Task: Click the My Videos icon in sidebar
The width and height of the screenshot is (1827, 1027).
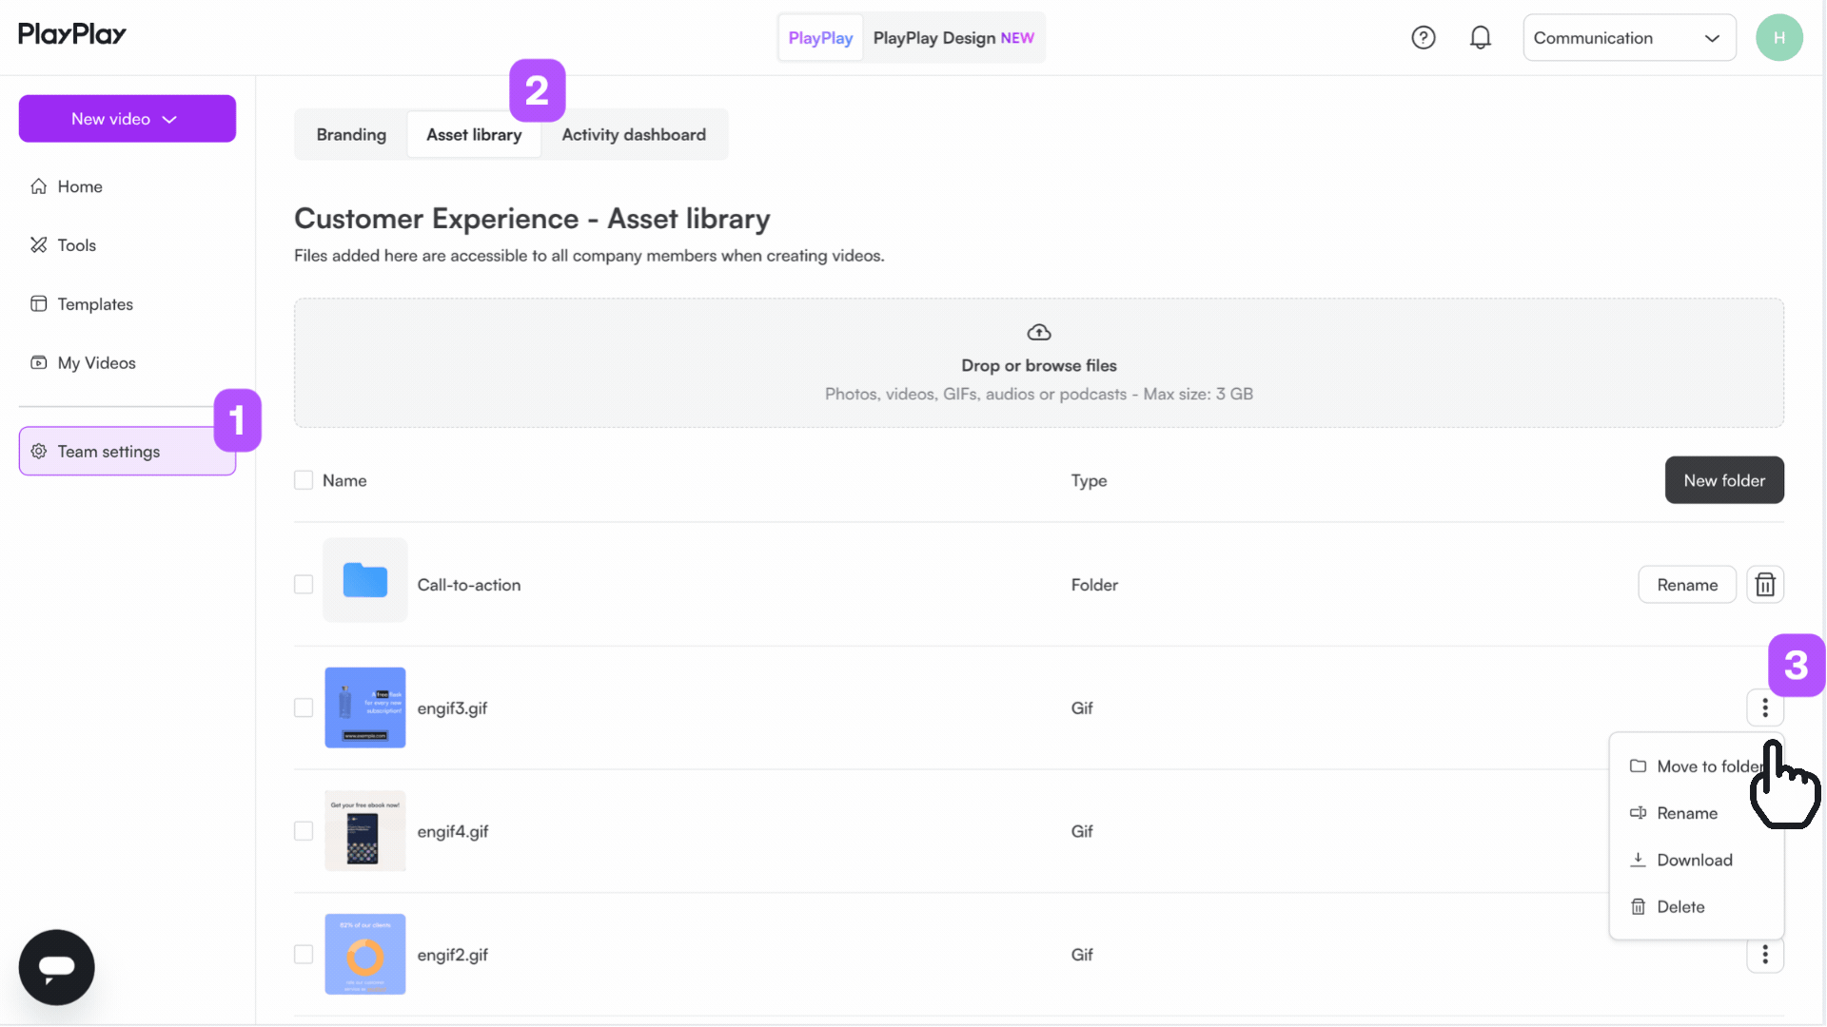Action: pos(39,363)
